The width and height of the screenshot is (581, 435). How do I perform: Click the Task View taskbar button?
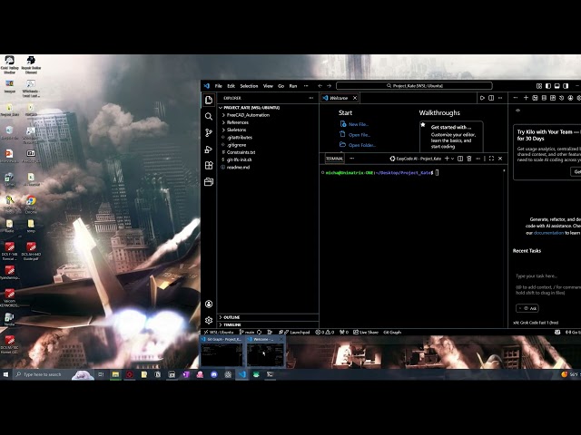point(101,374)
